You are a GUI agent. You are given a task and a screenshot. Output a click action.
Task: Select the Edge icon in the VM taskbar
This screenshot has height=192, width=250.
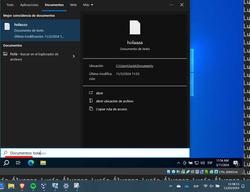coord(31,163)
